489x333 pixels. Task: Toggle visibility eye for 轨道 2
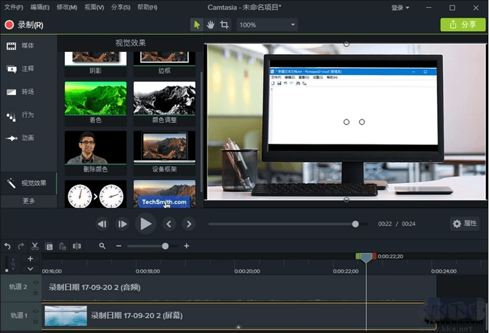pos(35,283)
